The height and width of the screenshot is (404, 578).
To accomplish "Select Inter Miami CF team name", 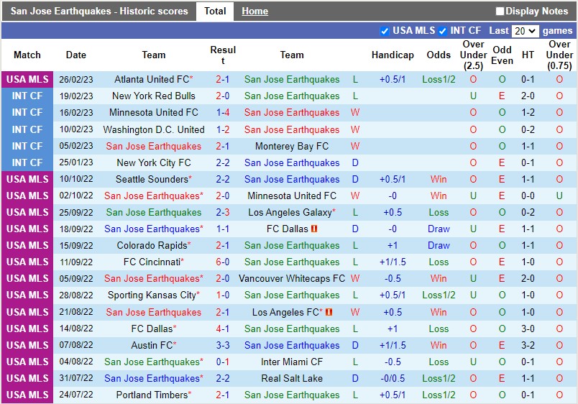I will point(292,362).
